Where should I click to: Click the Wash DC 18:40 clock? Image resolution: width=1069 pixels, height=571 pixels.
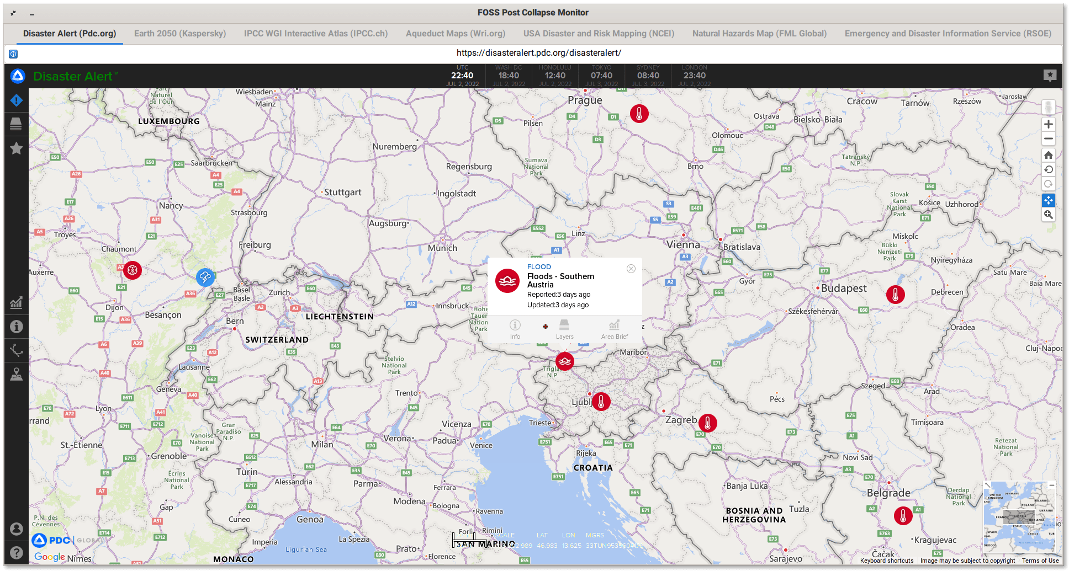point(509,76)
